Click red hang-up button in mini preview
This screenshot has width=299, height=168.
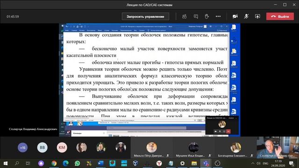pyautogui.click(x=228, y=131)
